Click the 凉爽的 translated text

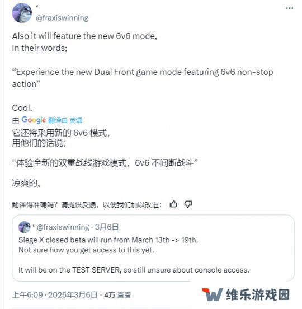(x=27, y=183)
